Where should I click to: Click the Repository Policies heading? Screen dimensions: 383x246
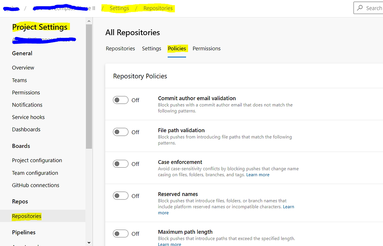pos(140,76)
